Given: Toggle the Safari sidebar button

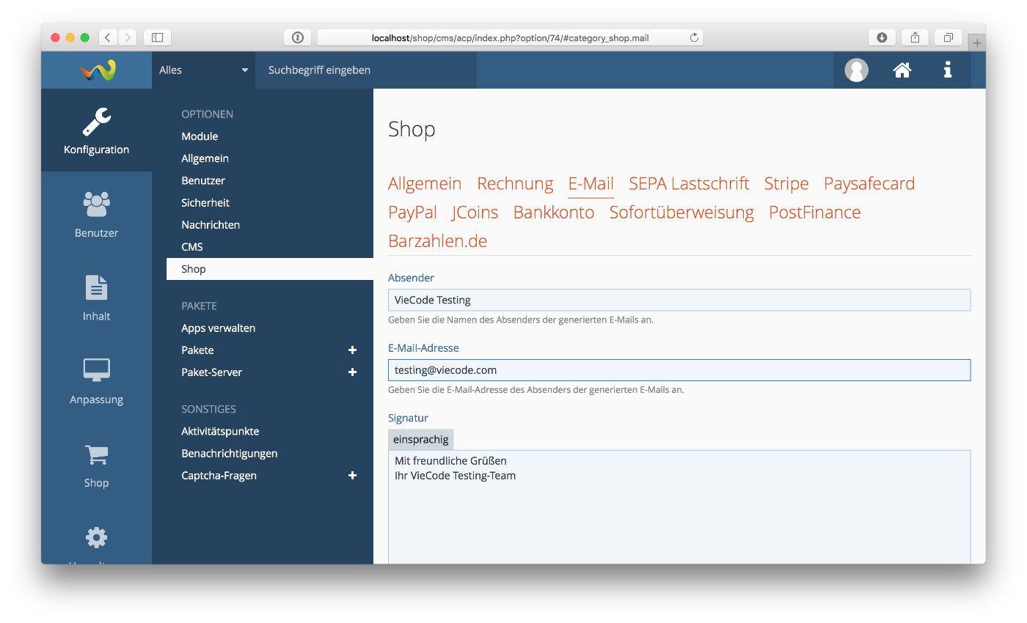Looking at the screenshot, I should point(157,37).
